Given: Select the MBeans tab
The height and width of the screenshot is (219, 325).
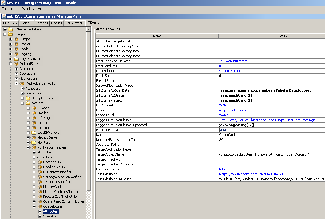Looking at the screenshot, I should tap(93, 22).
